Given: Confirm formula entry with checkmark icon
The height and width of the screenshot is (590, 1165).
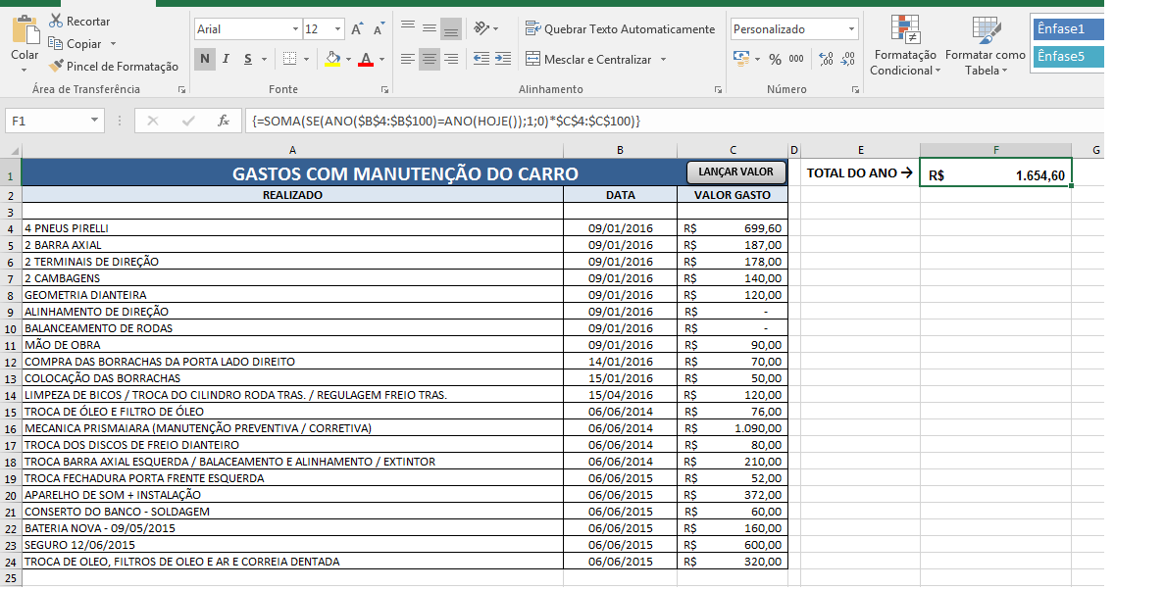Looking at the screenshot, I should (x=188, y=121).
